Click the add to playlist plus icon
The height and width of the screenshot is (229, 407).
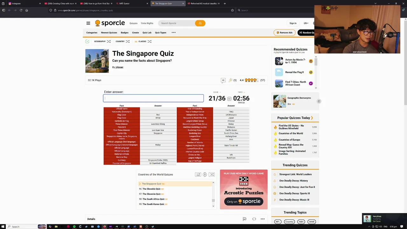(x=205, y=174)
